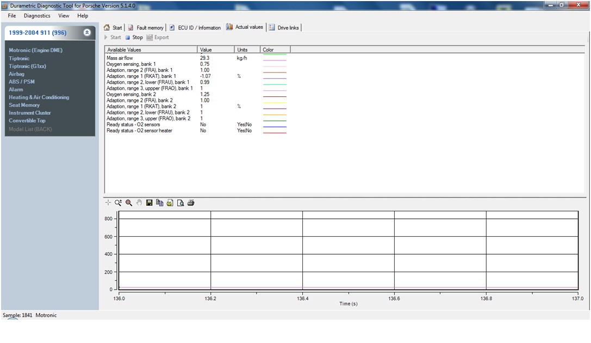Click the Export button
The image size is (591, 343).
(x=158, y=38)
